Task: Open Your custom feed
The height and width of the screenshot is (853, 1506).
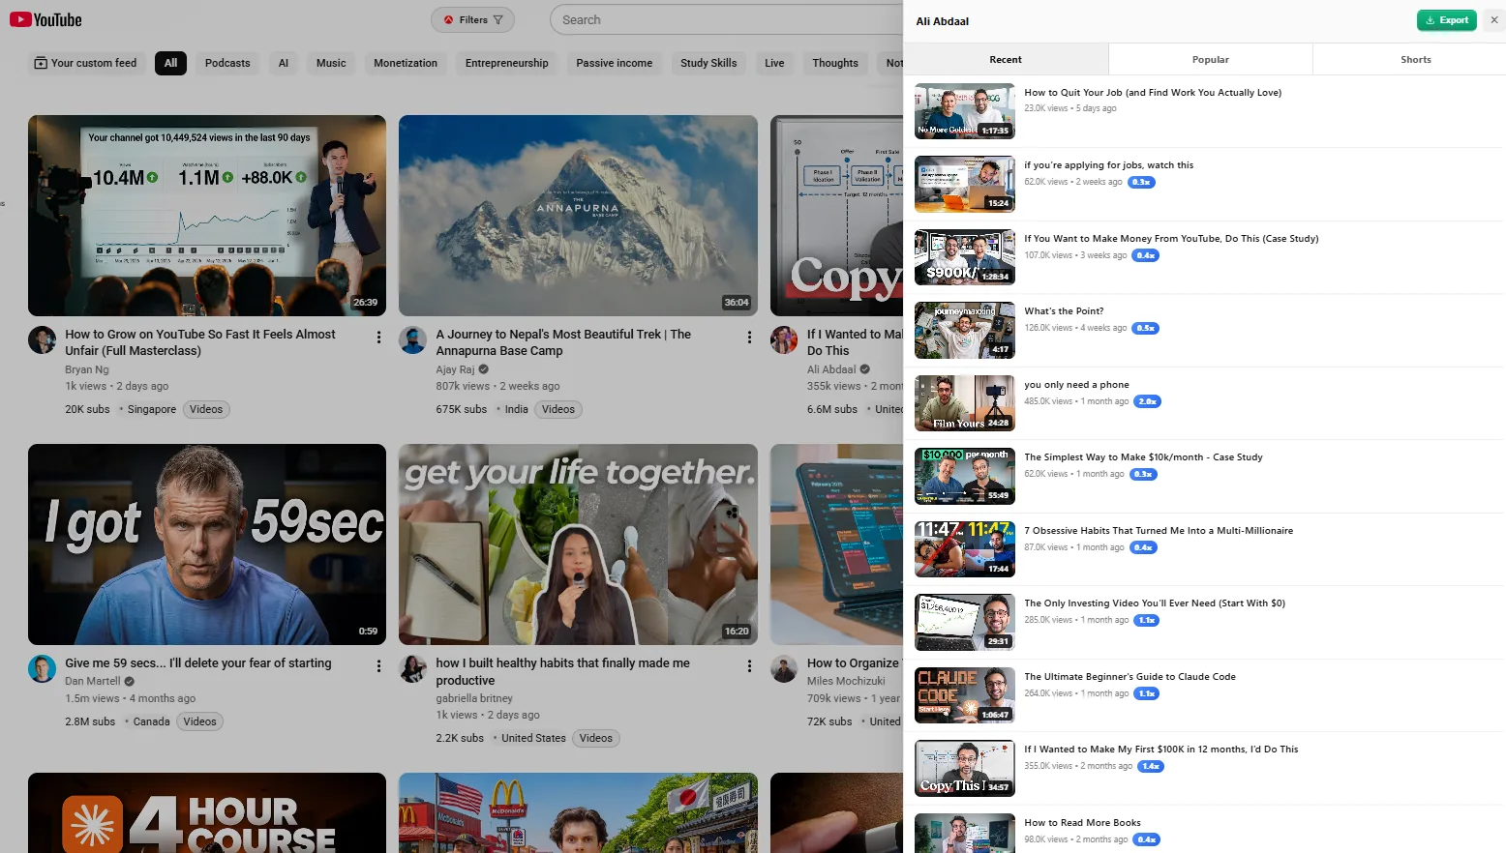Action: (x=85, y=63)
